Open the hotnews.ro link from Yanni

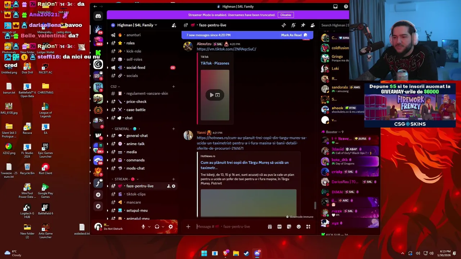(x=251, y=143)
